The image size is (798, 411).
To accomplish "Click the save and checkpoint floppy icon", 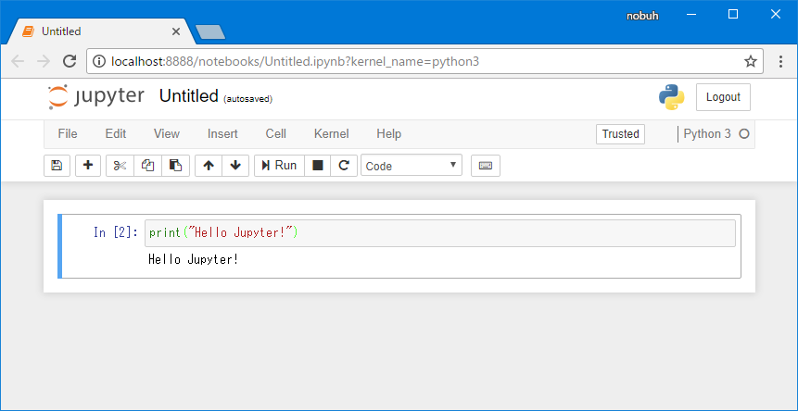I will [57, 166].
